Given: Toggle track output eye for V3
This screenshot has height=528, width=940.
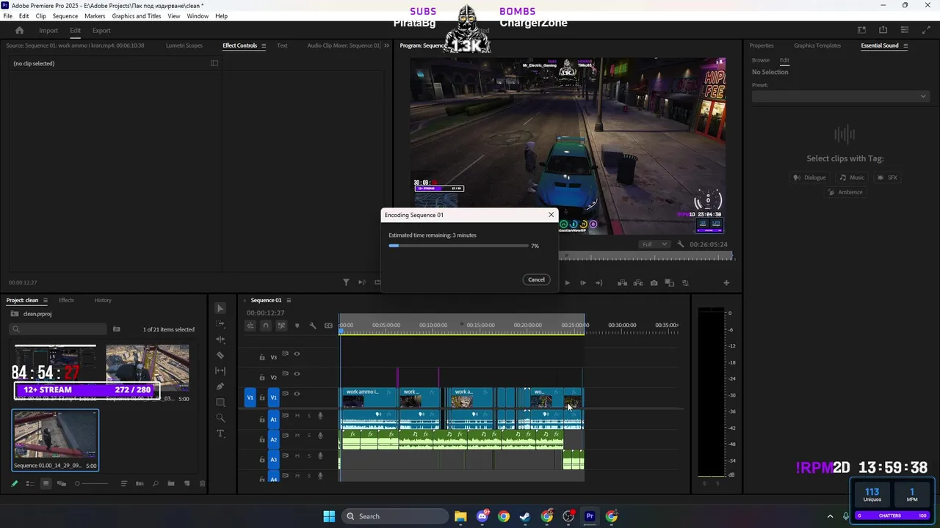Looking at the screenshot, I should [297, 353].
